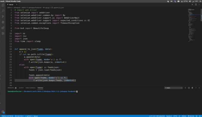Open notifications bell in status bar

click(200, 116)
